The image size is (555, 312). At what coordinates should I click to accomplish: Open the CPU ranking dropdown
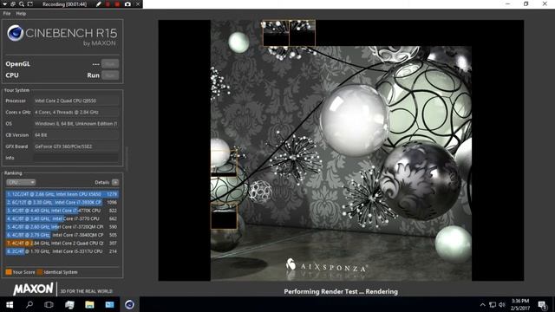point(21,182)
